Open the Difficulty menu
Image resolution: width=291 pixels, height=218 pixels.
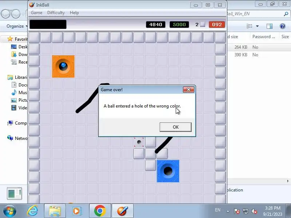point(56,13)
